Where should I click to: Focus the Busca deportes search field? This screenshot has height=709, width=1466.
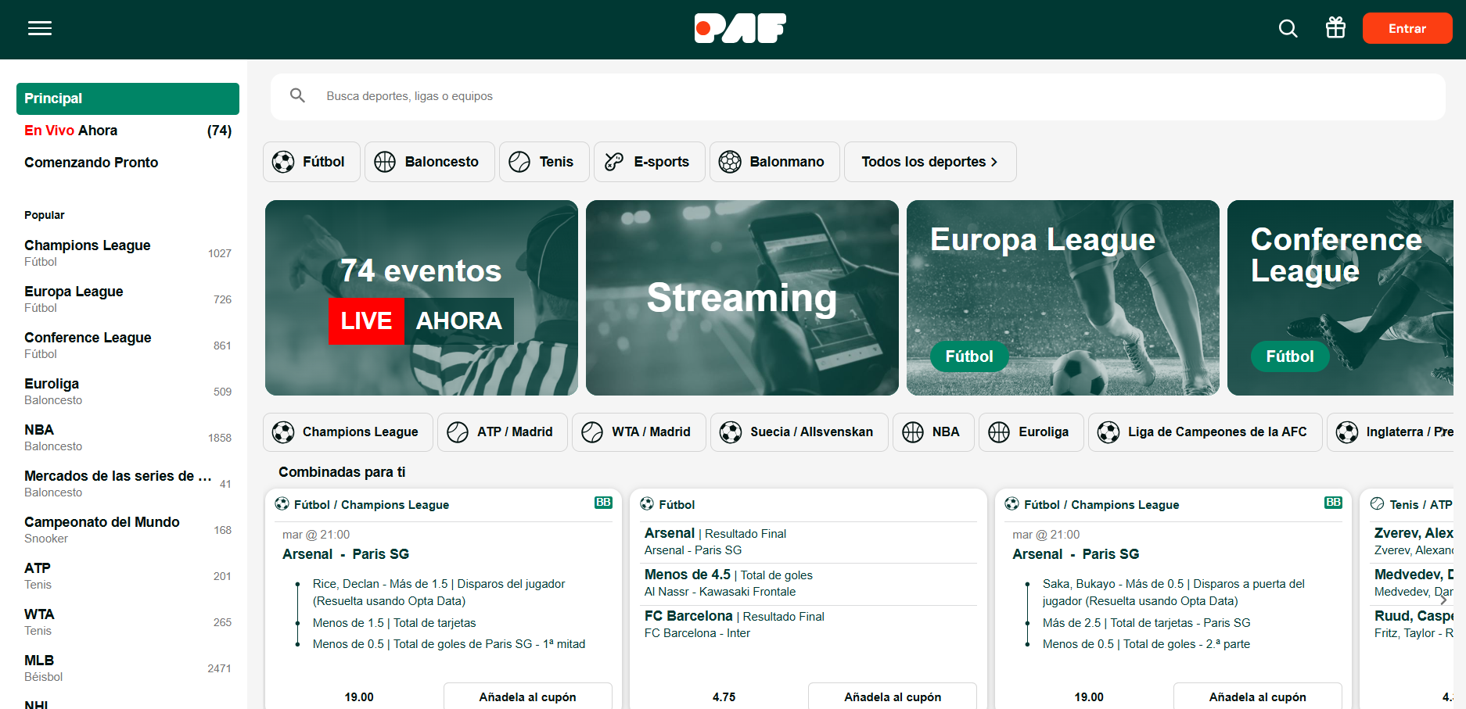tap(857, 96)
